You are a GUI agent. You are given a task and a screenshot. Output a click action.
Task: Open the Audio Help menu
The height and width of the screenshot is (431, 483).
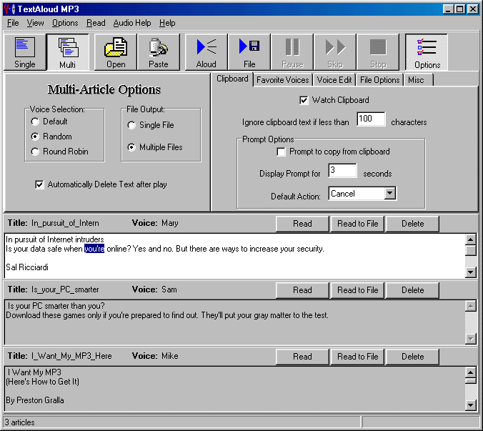[x=132, y=23]
